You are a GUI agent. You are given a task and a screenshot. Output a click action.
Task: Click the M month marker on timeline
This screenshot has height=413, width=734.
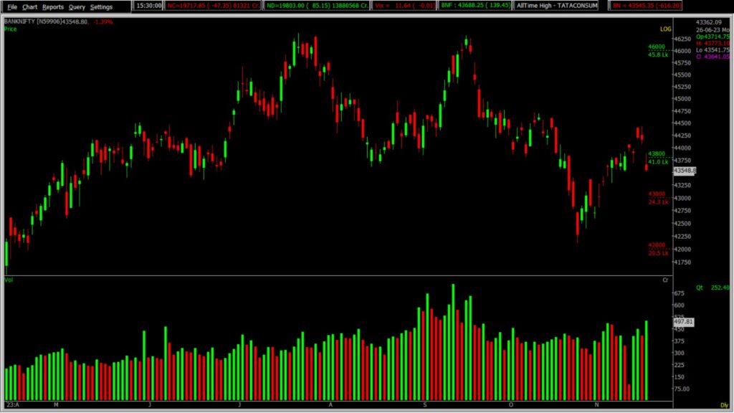(x=56, y=404)
